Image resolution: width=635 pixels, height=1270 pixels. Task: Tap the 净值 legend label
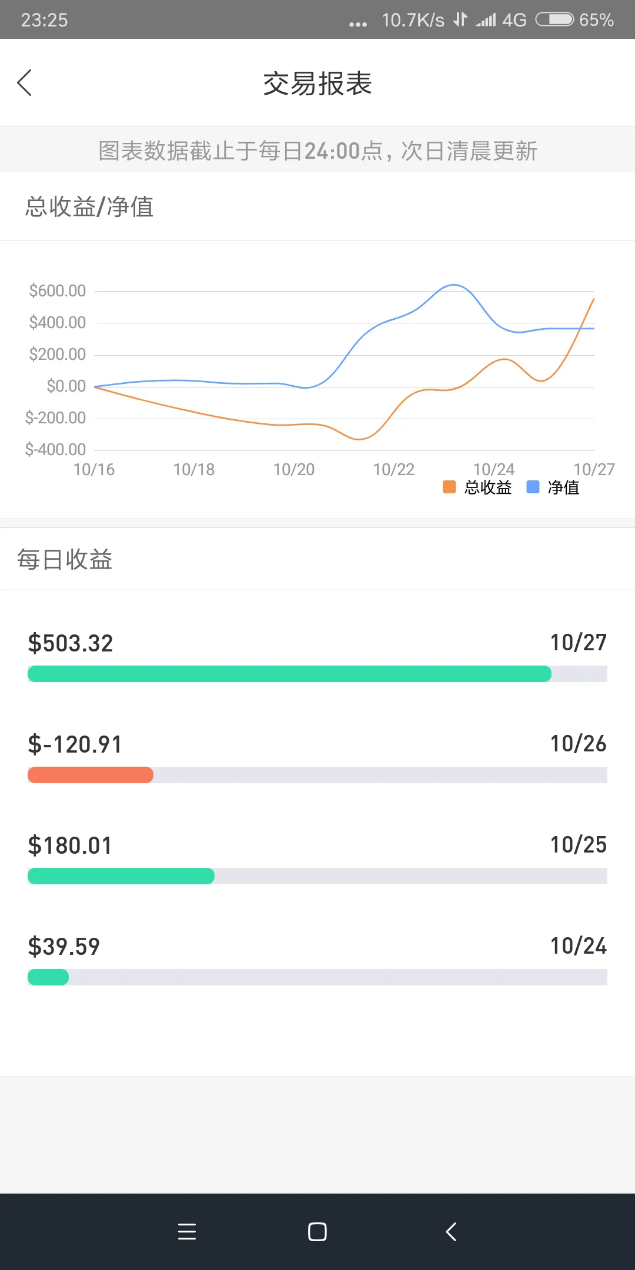pyautogui.click(x=563, y=487)
